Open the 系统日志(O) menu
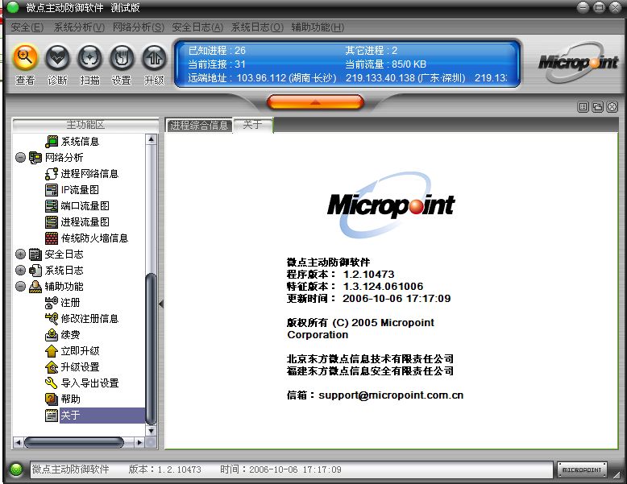This screenshot has width=627, height=484. pyautogui.click(x=258, y=27)
